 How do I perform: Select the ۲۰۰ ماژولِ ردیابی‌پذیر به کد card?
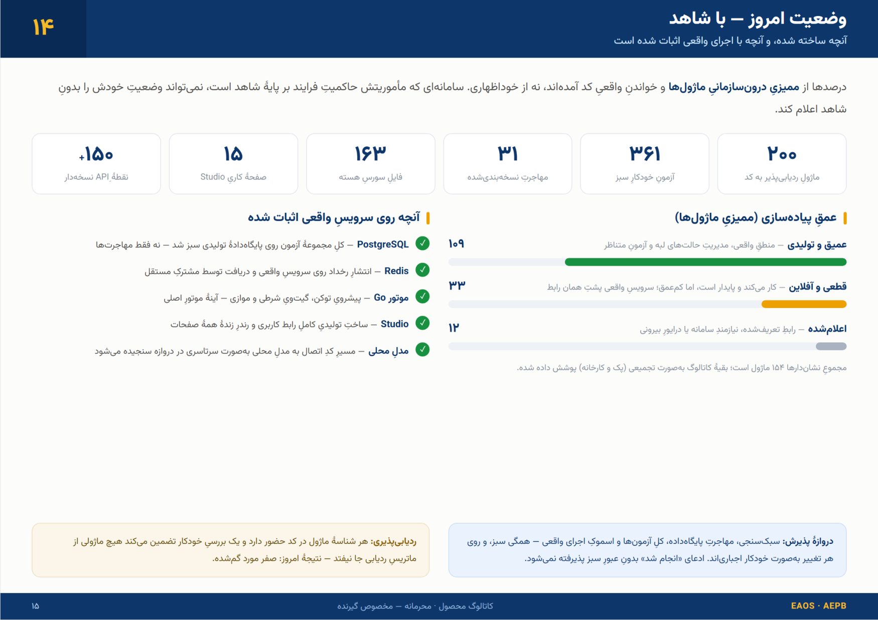[782, 163]
